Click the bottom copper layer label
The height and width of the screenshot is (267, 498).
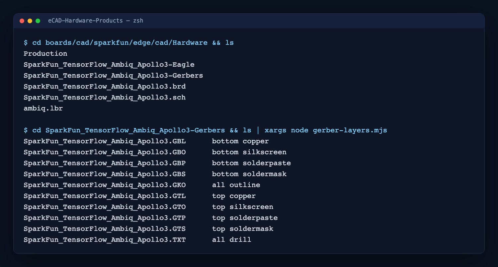[240, 141]
